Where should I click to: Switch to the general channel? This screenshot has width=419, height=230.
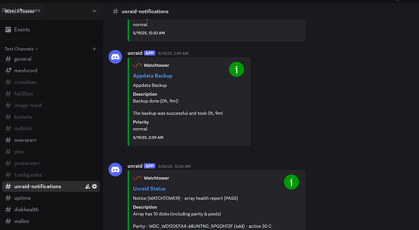pos(51,59)
